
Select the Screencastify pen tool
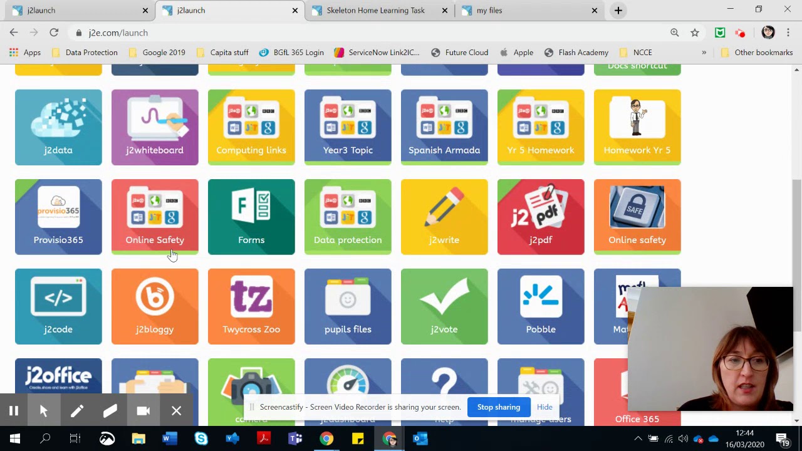click(77, 411)
